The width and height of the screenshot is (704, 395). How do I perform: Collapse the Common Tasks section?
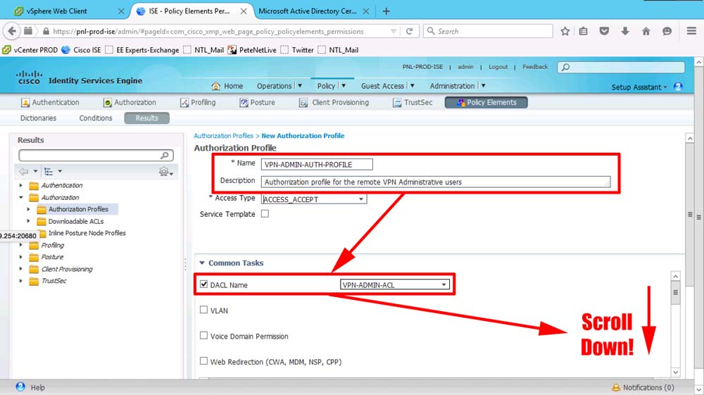tap(202, 263)
